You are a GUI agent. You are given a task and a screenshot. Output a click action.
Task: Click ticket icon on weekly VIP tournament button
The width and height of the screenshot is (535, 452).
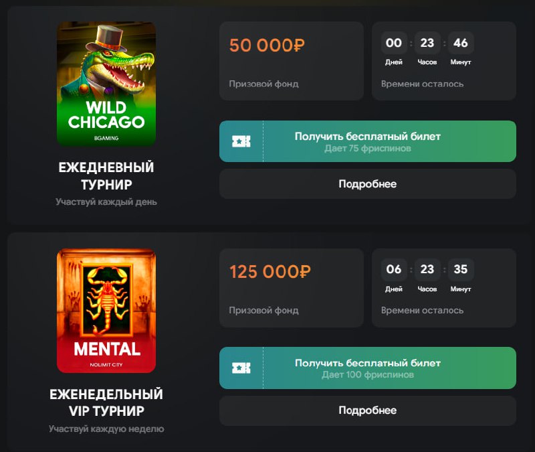coord(241,368)
